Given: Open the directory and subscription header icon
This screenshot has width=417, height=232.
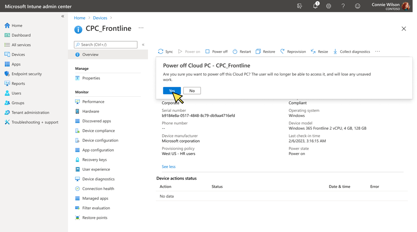Looking at the screenshot, I should (x=300, y=6).
